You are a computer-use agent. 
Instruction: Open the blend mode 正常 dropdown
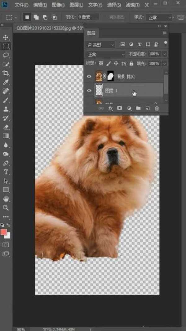pyautogui.click(x=105, y=54)
